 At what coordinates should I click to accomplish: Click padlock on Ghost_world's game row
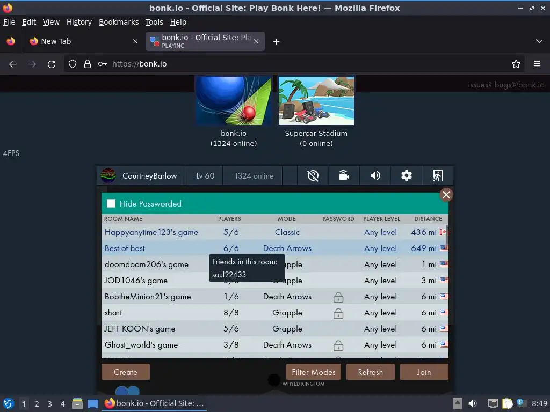[x=338, y=345]
